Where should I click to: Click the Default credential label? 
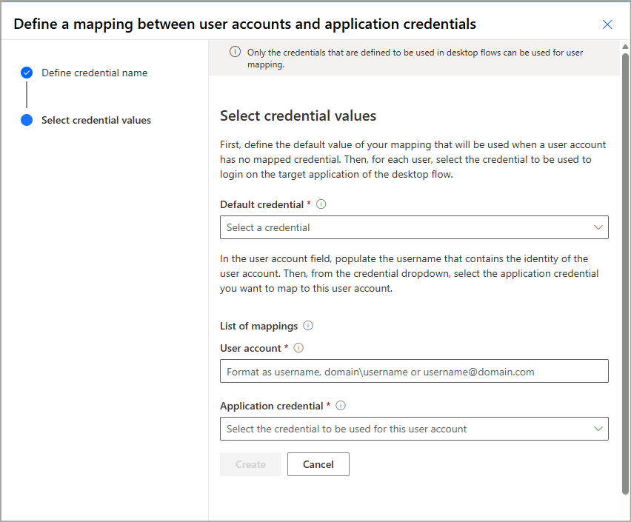coord(262,204)
